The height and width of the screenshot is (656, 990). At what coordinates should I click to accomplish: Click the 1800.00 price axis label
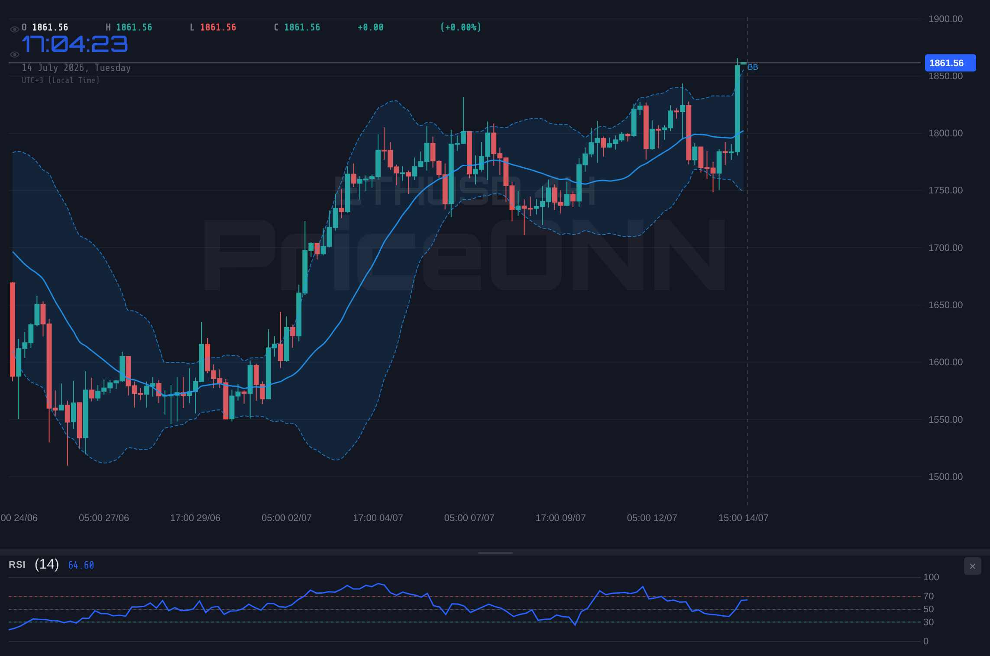pos(945,133)
